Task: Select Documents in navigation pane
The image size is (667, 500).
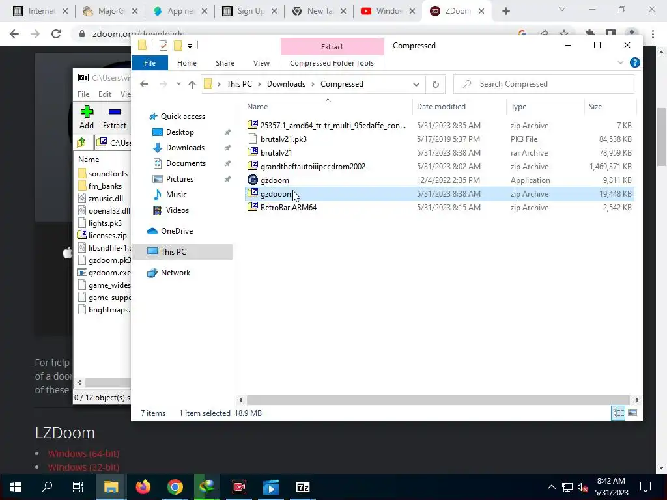Action: [x=186, y=163]
